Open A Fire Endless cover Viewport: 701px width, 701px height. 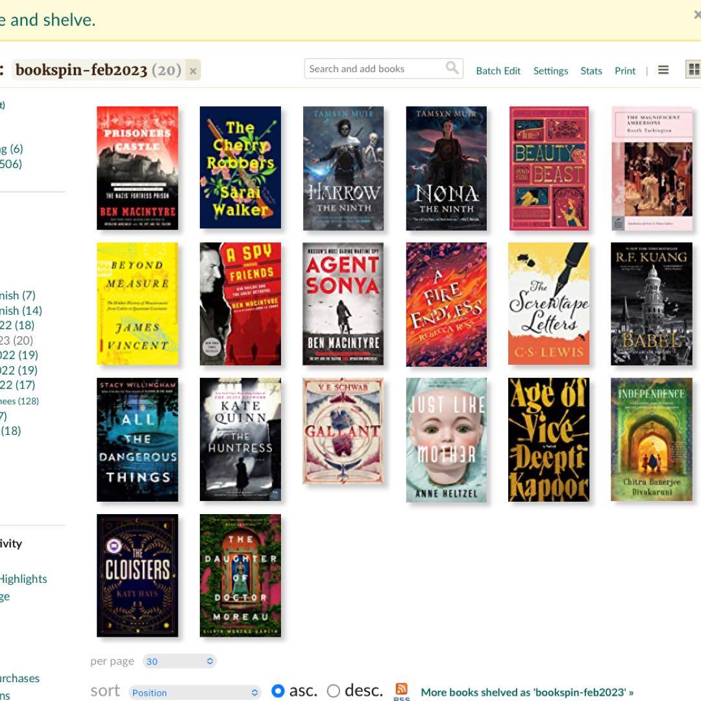(446, 304)
